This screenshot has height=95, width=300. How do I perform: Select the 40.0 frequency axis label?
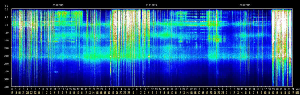6,87
